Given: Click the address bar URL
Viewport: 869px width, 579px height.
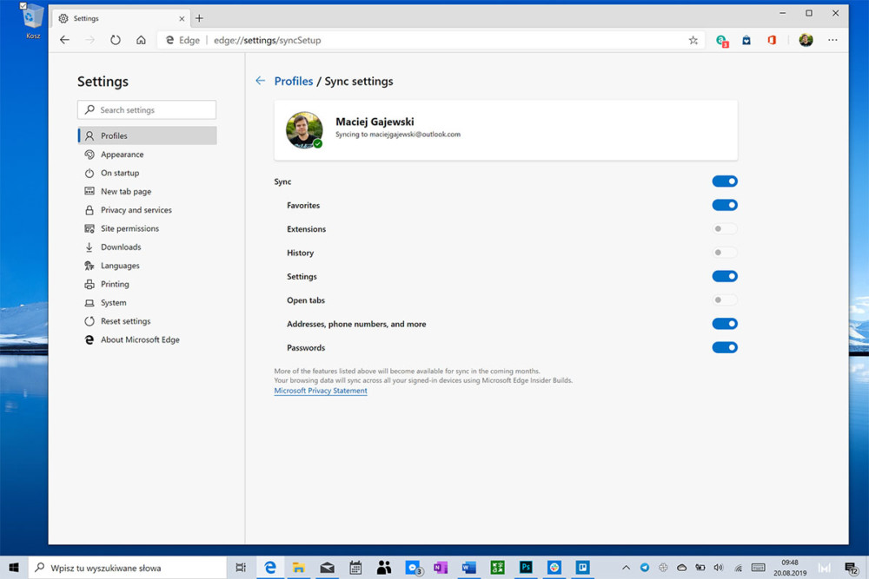Looking at the screenshot, I should click(267, 40).
